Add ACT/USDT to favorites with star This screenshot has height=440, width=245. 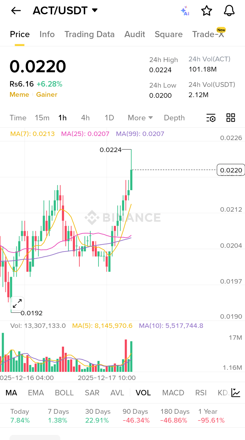206,11
